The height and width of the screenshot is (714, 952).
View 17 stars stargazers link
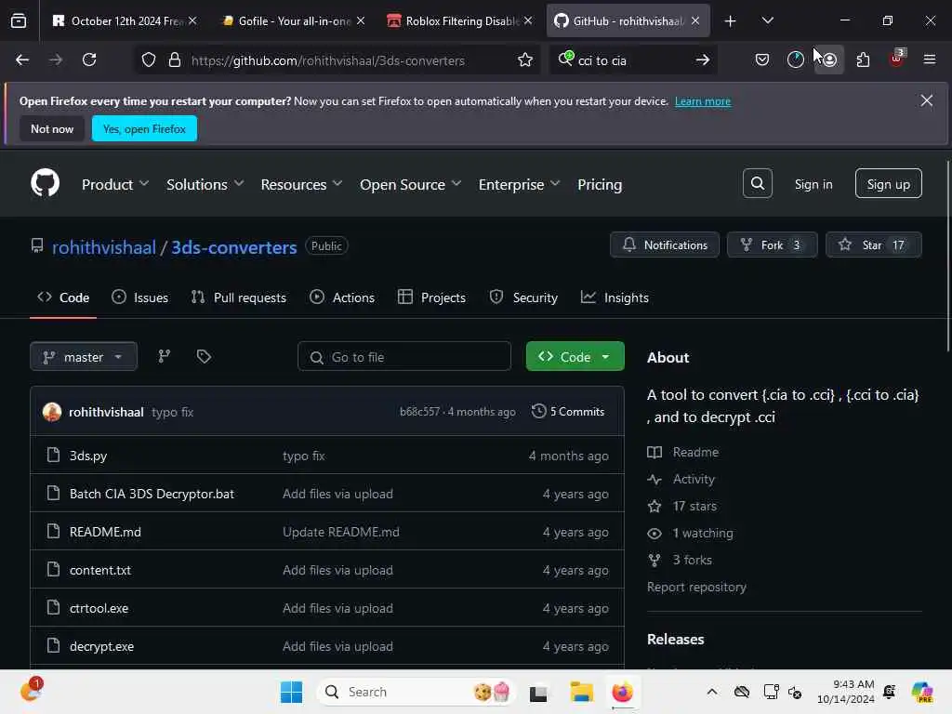[681, 506]
